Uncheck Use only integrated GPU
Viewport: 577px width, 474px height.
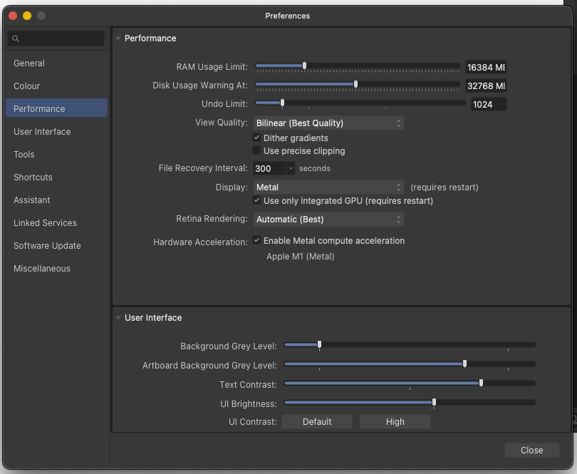click(257, 200)
